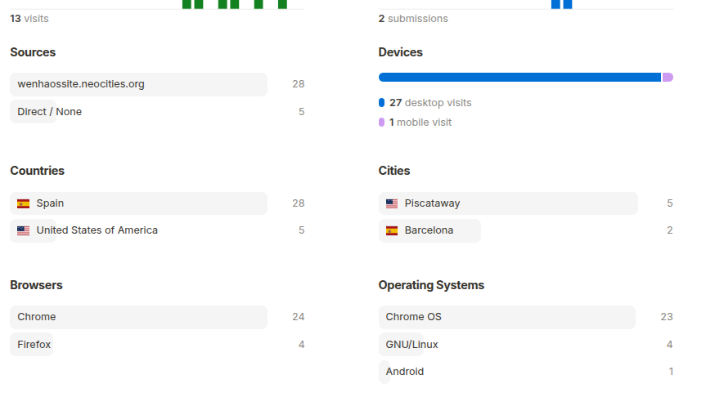Click a green bar in the visits chart

click(187, 4)
